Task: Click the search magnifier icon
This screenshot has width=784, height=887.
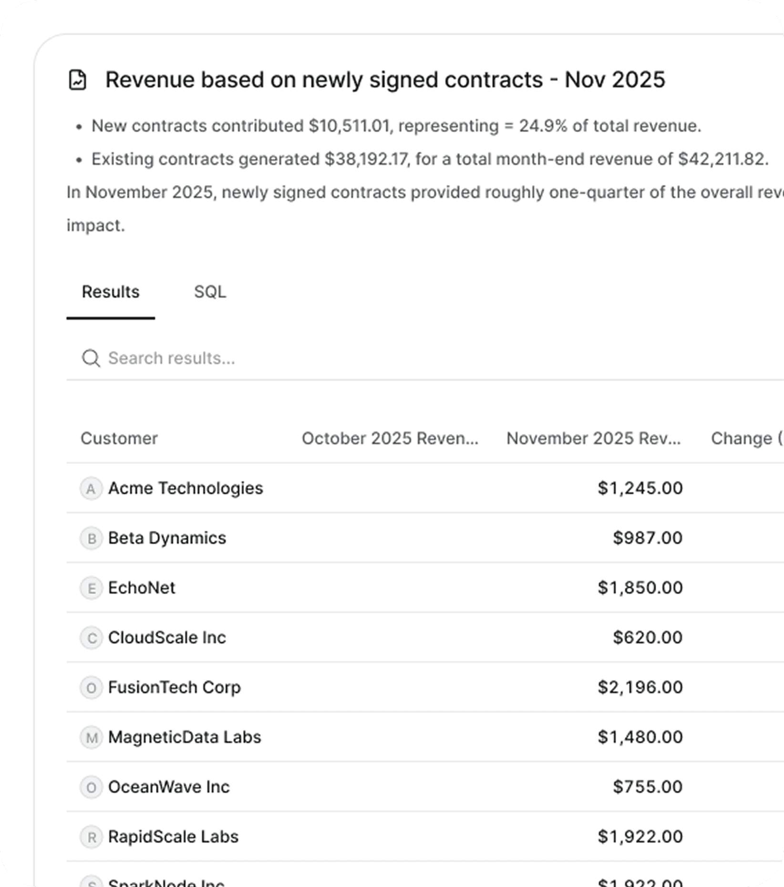Action: click(x=91, y=358)
